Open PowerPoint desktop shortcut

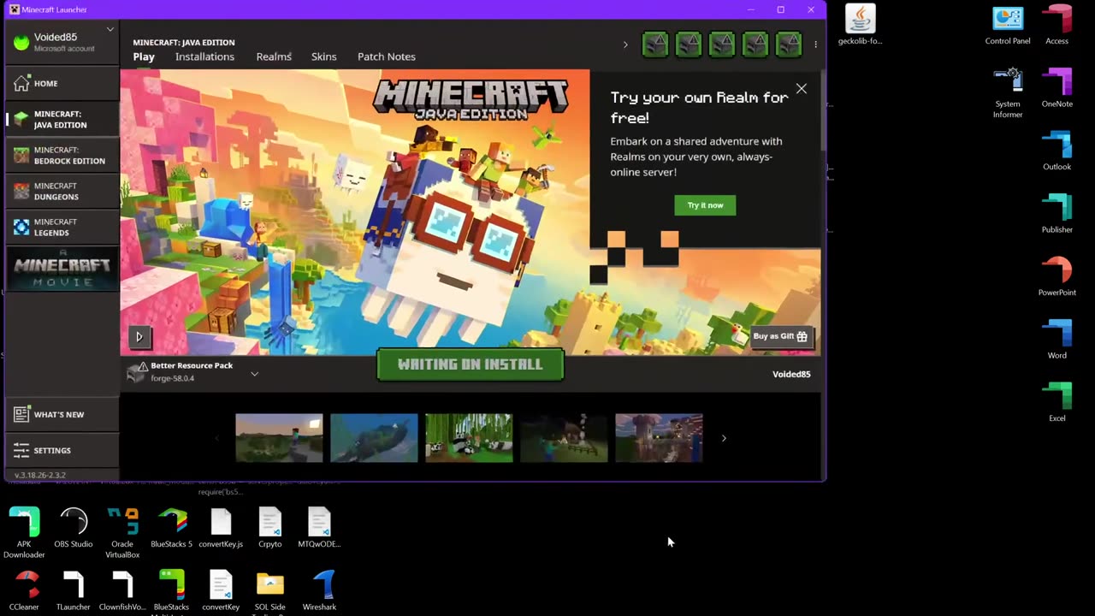click(1057, 276)
